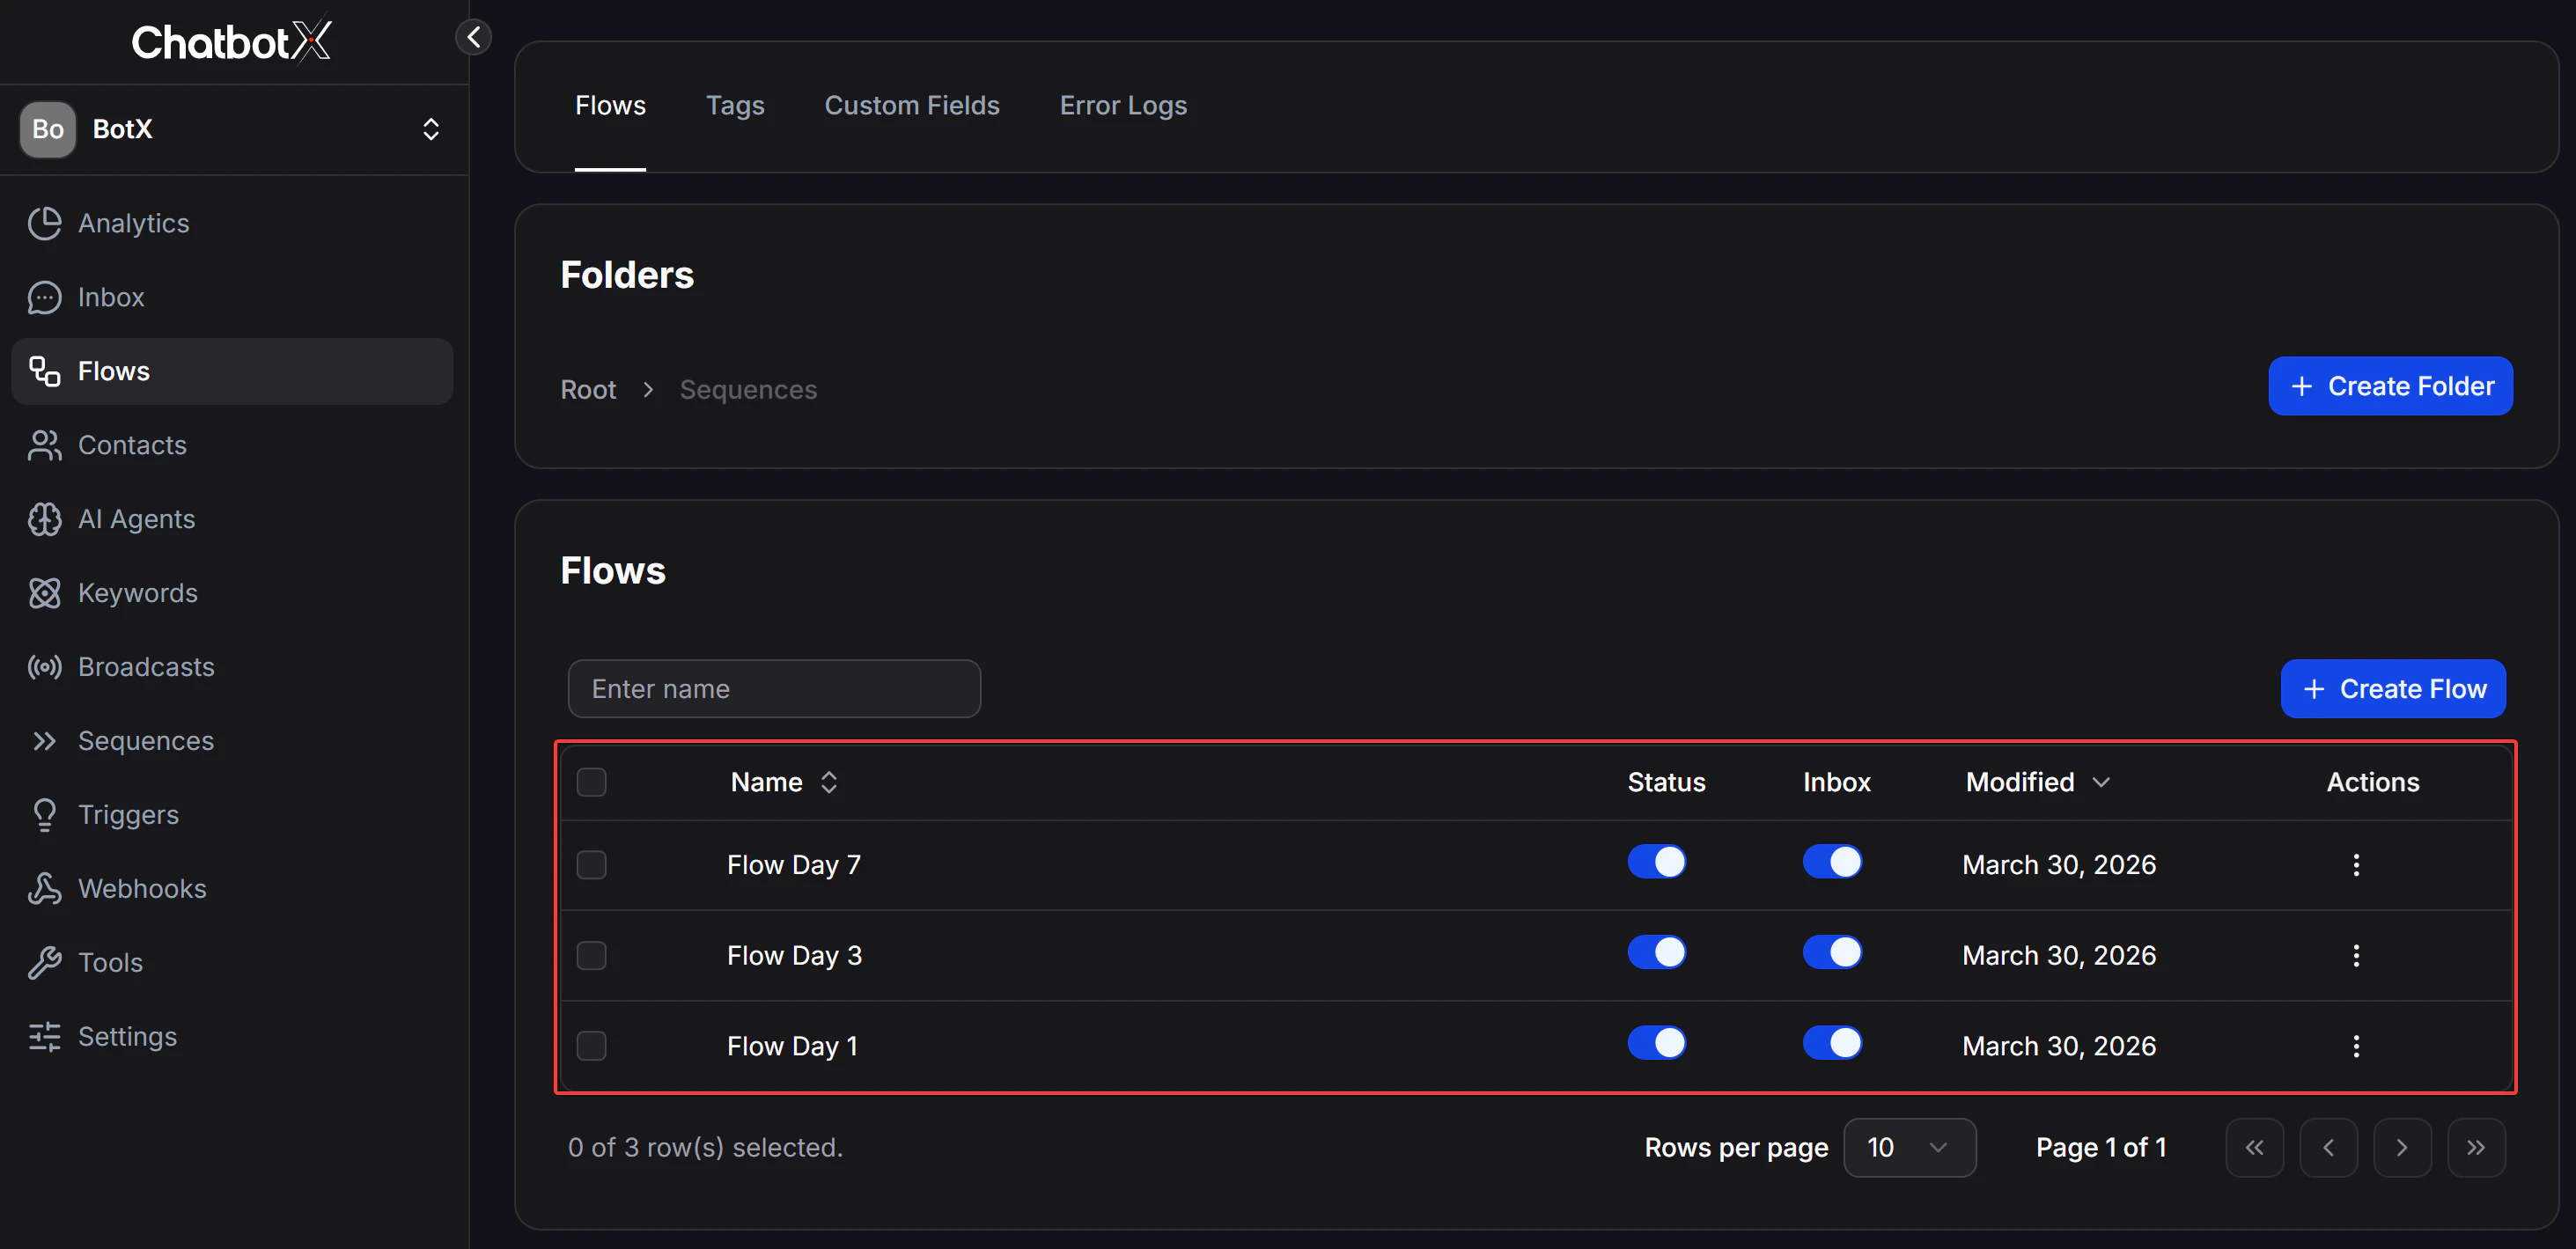Open the Error Logs tab
The image size is (2576, 1249).
click(x=1123, y=105)
